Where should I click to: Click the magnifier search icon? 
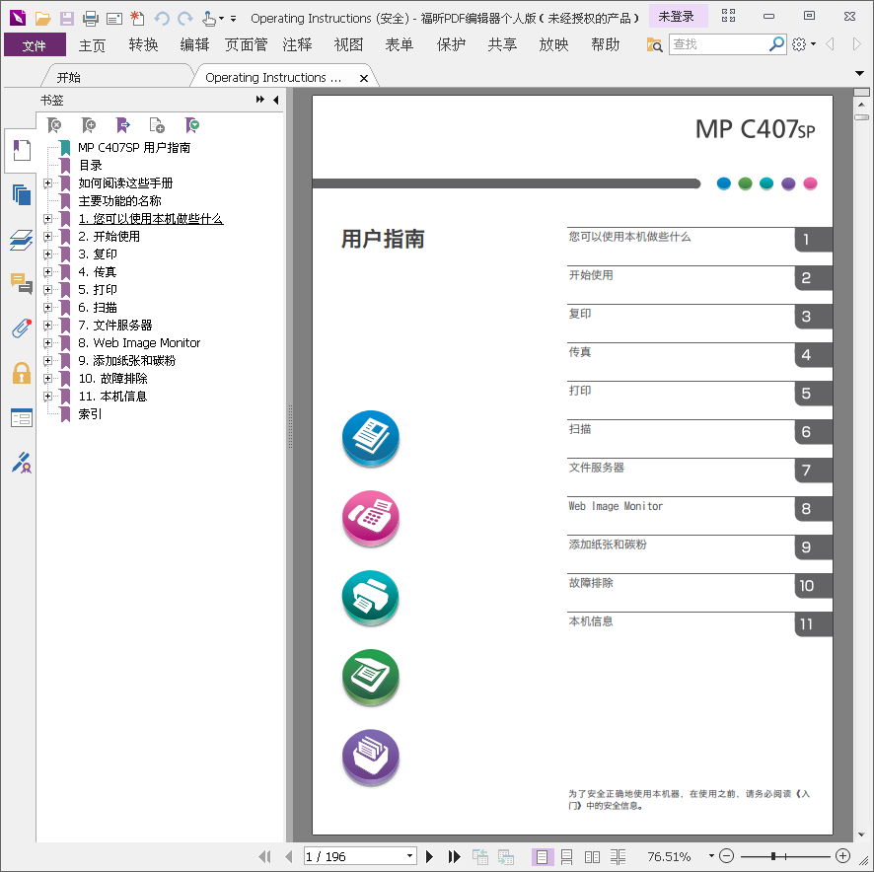point(776,44)
